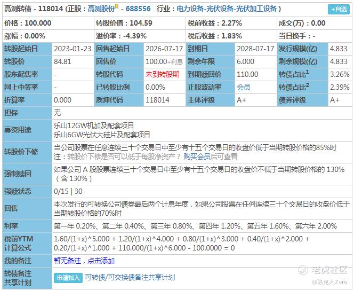The image size is (354, 290).
Task: Select the 回售价 value 100.00+利息
Action: pyautogui.click(x=164, y=61)
